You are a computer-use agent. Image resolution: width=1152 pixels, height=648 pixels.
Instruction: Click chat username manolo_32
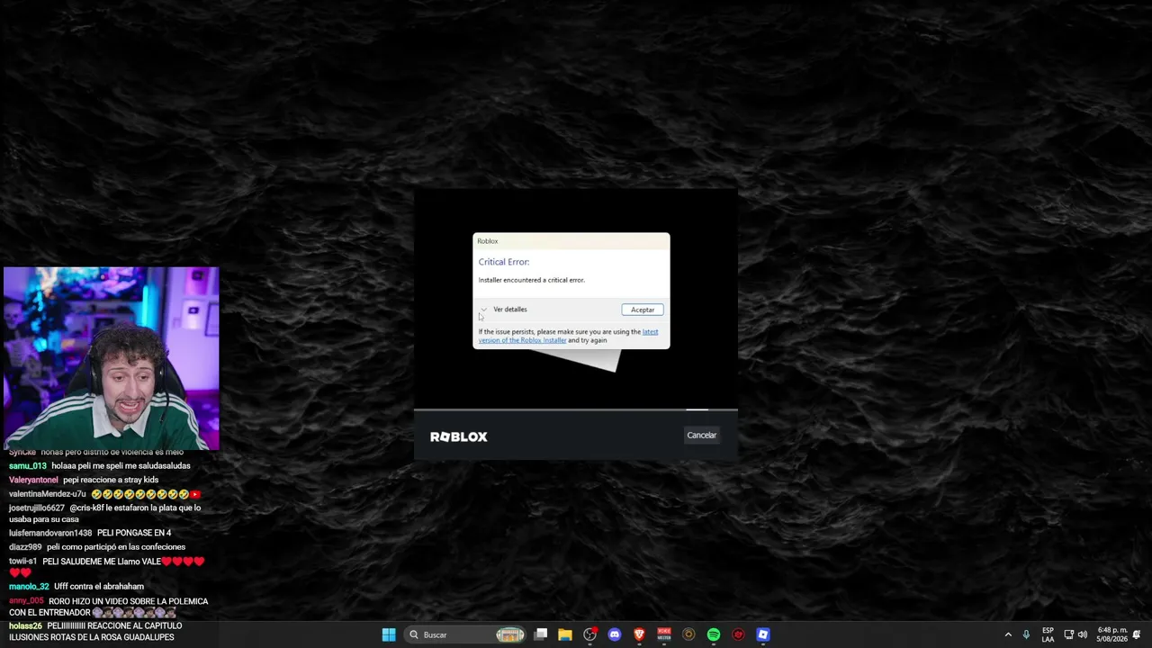(x=29, y=587)
